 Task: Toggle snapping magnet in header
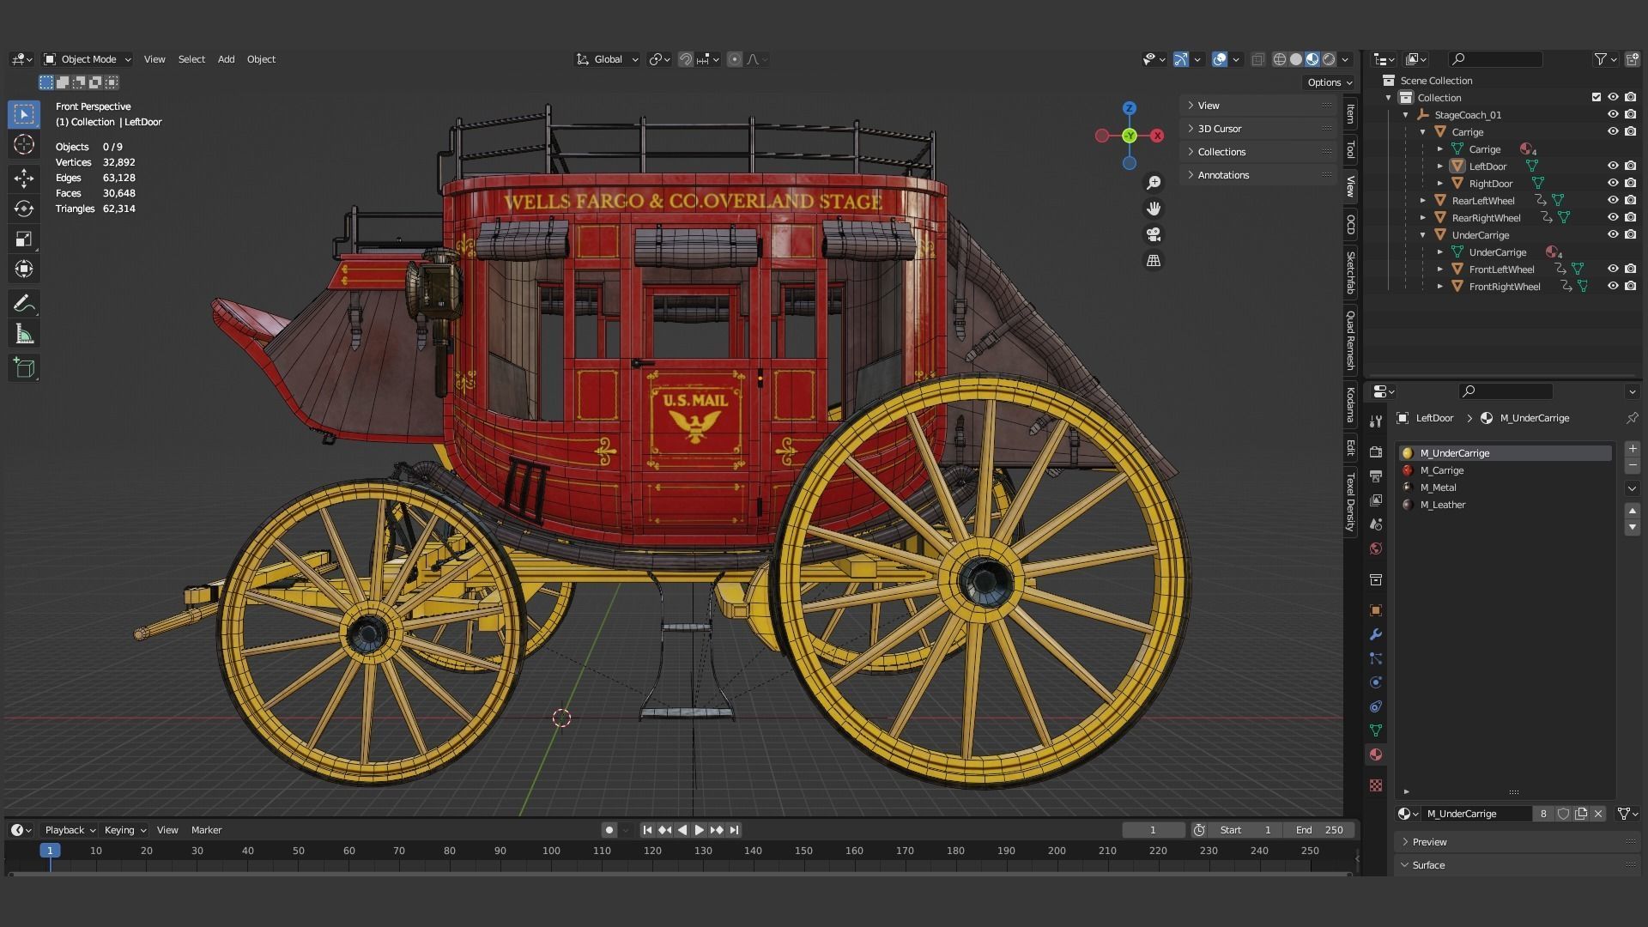tap(685, 59)
